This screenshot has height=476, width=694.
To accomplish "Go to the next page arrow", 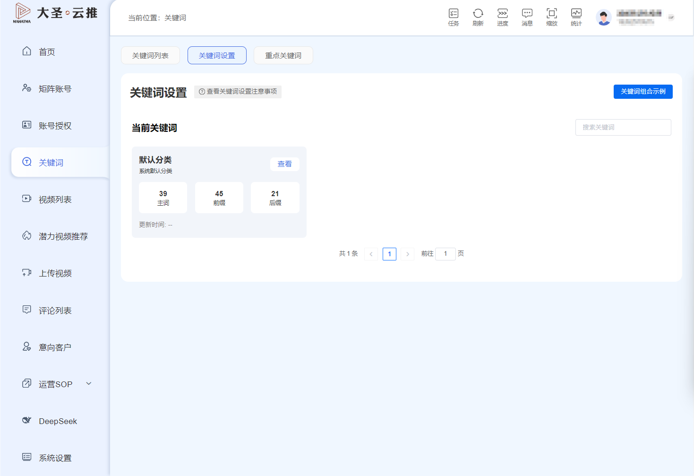I will [408, 254].
